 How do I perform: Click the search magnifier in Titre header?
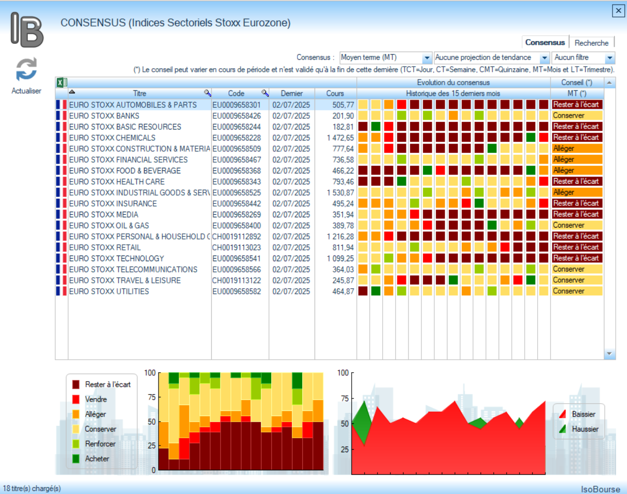(207, 93)
